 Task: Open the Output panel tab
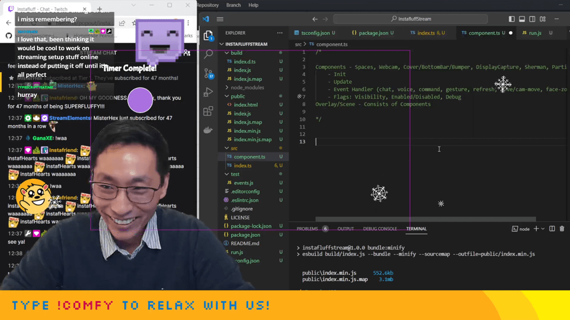coord(345,229)
